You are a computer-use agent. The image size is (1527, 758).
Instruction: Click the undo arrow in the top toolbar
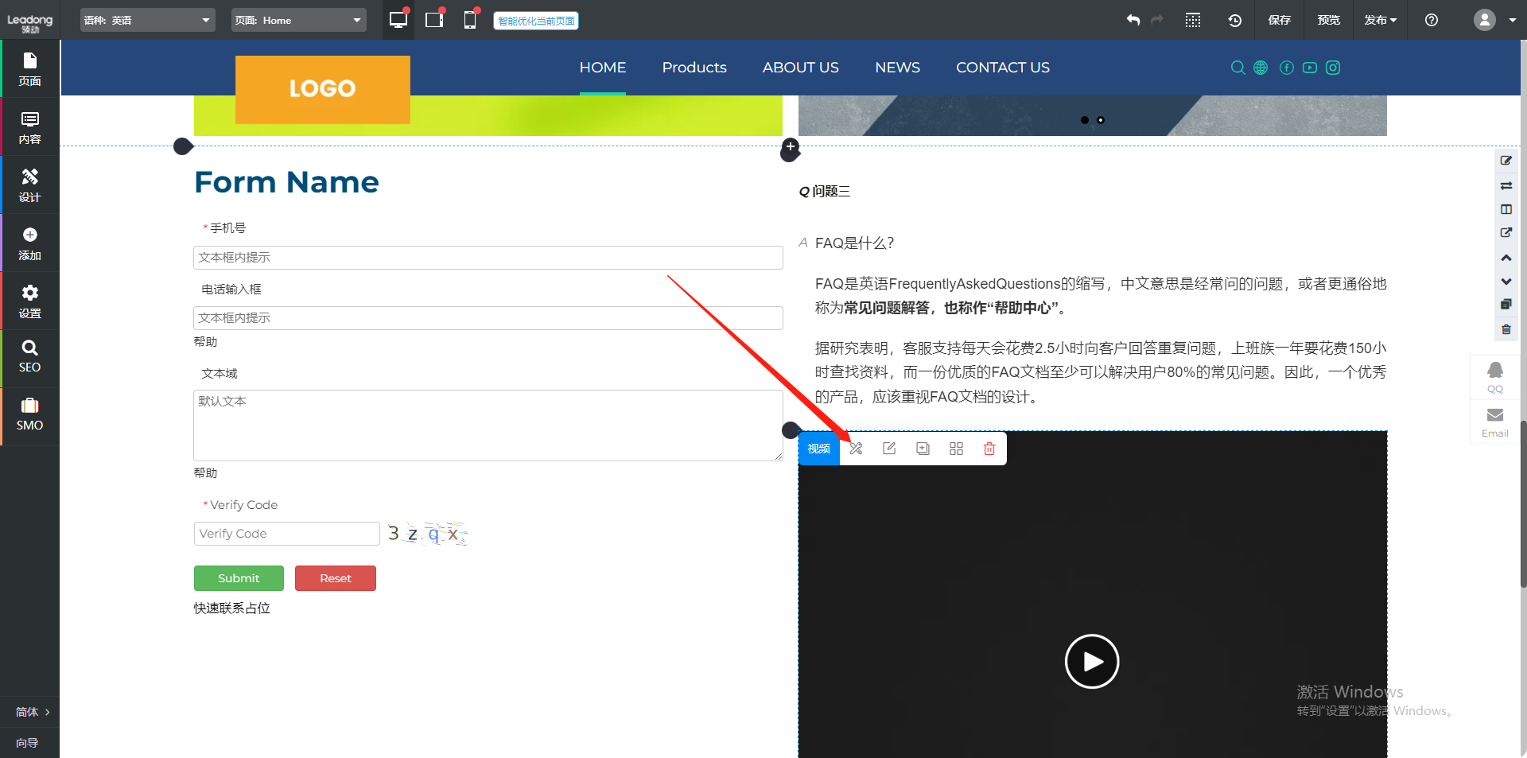click(x=1133, y=20)
